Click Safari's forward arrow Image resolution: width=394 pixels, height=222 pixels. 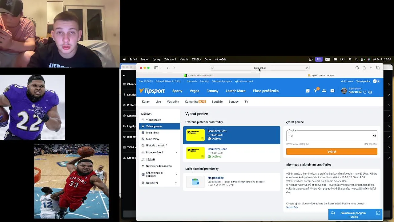point(174,68)
